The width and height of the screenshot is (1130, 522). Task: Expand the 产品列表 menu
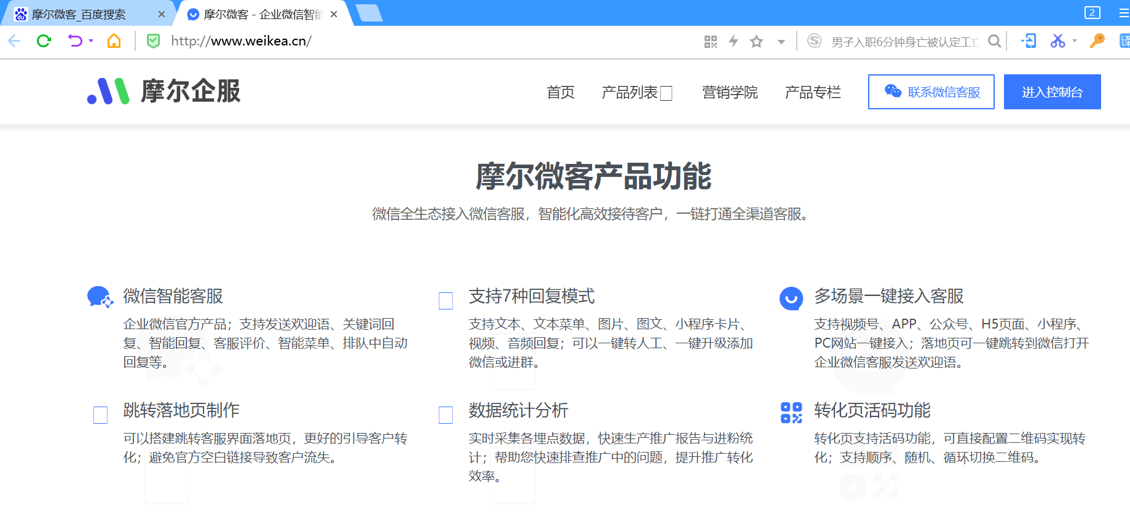[x=637, y=92]
